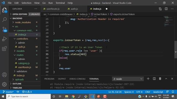
Task: Change line ending via CRLF item
Action: [148, 92]
